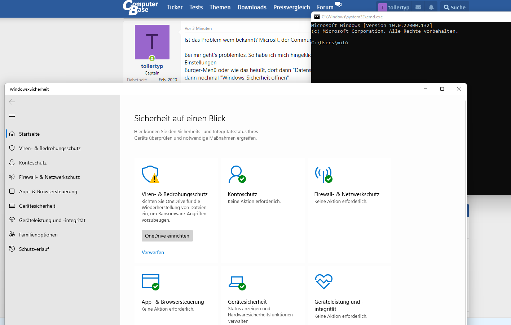511x325 pixels.
Task: Select Schutzverlauf label in the sidebar
Action: pos(34,249)
